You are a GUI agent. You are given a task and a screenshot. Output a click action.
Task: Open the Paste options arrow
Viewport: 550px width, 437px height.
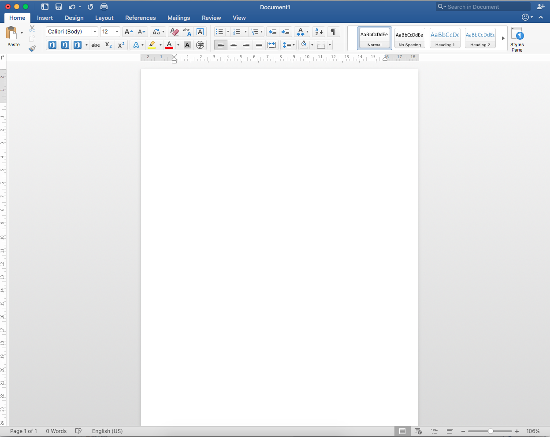coord(22,33)
